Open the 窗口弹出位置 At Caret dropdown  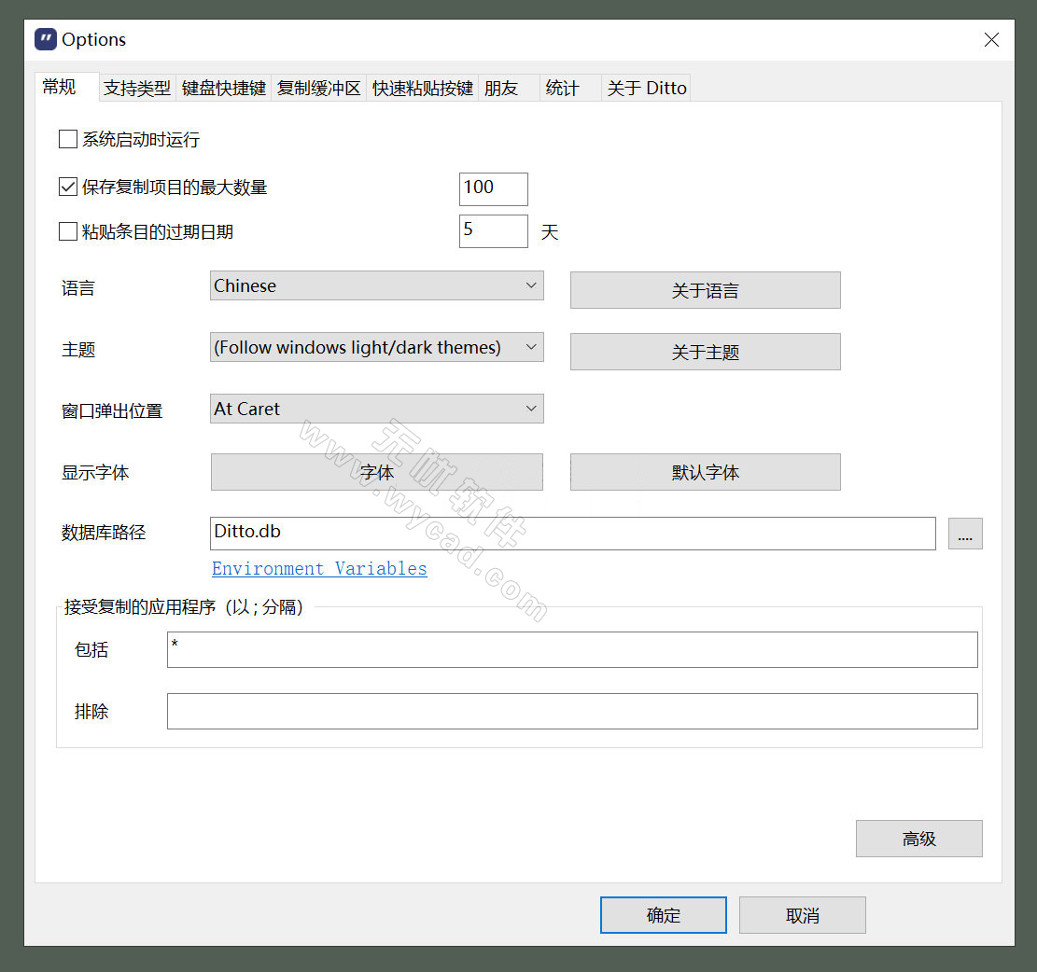pyautogui.click(x=376, y=410)
